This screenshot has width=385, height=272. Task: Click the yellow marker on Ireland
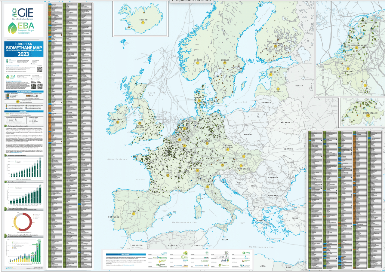(118, 122)
